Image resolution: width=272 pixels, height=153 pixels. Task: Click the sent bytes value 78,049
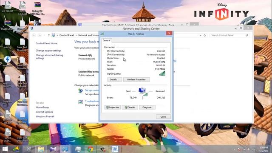point(133,98)
